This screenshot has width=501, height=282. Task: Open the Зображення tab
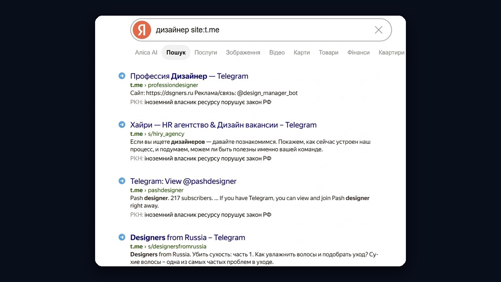pyautogui.click(x=243, y=52)
